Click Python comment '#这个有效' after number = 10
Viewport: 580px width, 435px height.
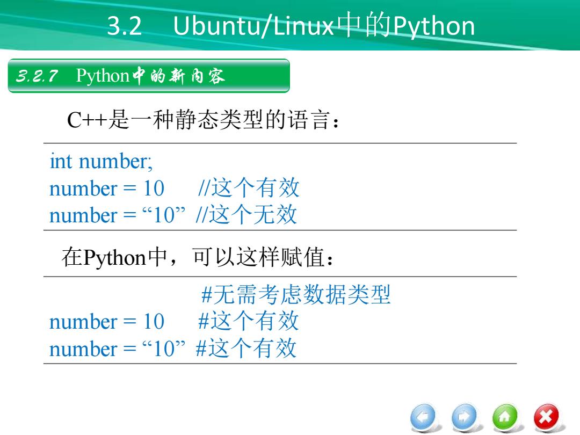[x=249, y=321]
